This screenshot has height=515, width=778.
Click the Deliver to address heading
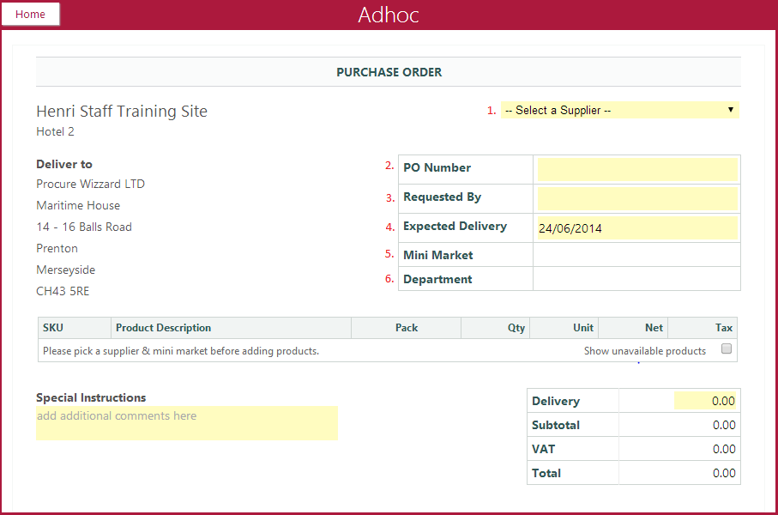click(x=59, y=163)
